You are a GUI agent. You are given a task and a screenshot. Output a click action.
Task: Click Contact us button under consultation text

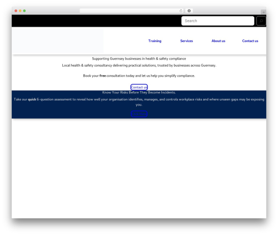[139, 87]
